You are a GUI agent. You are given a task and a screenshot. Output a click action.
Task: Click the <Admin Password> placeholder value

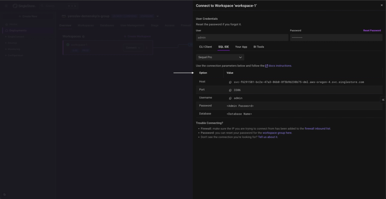tap(240, 106)
